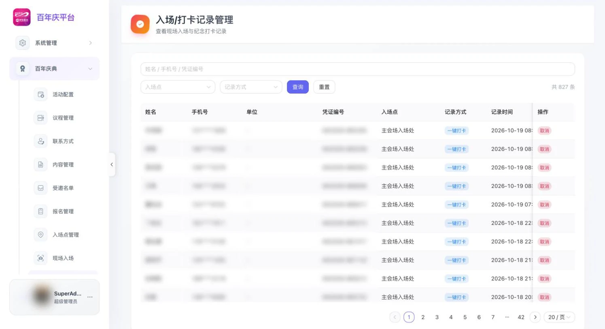Click 取消 in the 2026-10-19 07 row

coord(544,205)
